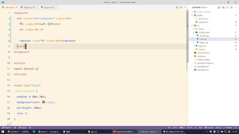Click the export default line of code

tap(26, 68)
